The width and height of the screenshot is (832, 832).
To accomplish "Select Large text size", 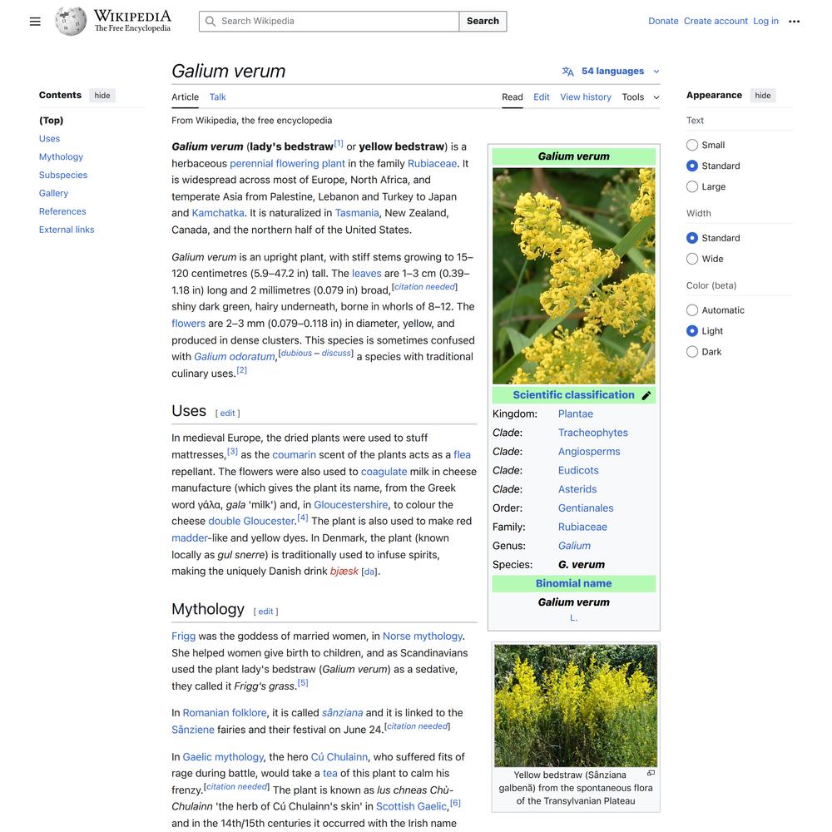I will click(692, 186).
